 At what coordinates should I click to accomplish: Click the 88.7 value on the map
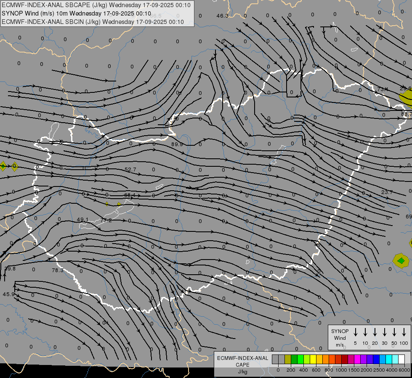click(x=407, y=114)
